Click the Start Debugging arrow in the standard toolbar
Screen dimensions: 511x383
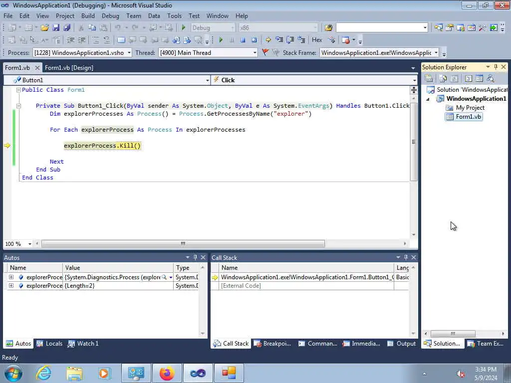(184, 28)
